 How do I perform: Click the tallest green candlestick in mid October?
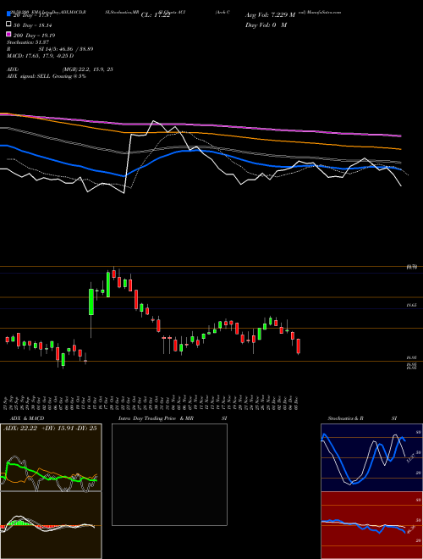point(91,302)
